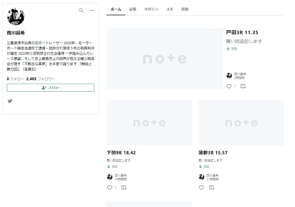Open the profile search icon
This screenshot has width=295, height=207.
pyautogui.click(x=81, y=11)
